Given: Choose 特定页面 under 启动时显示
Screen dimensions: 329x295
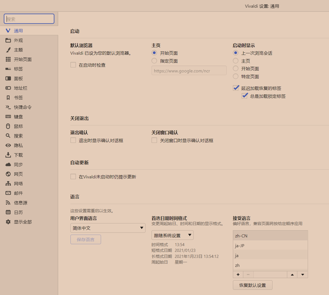Looking at the screenshot, I should pos(236,76).
